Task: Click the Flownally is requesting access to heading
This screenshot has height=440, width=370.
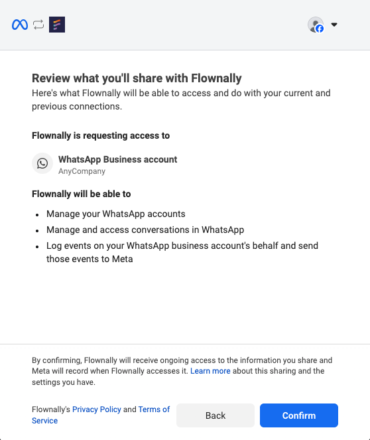Action: [101, 135]
